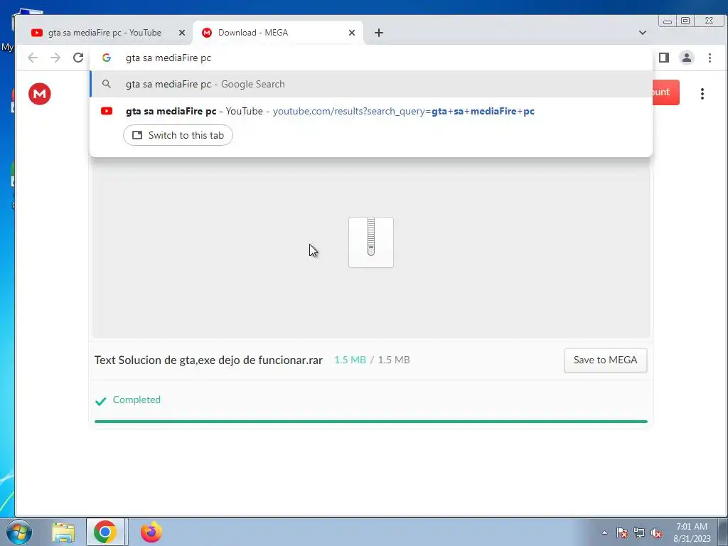The height and width of the screenshot is (546, 728).
Task: Open Chrome side panel
Action: click(664, 58)
